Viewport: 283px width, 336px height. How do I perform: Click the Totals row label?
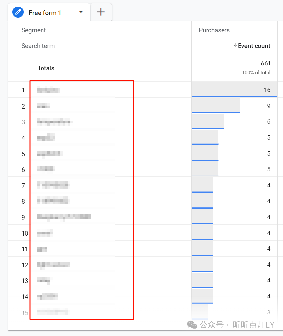46,68
